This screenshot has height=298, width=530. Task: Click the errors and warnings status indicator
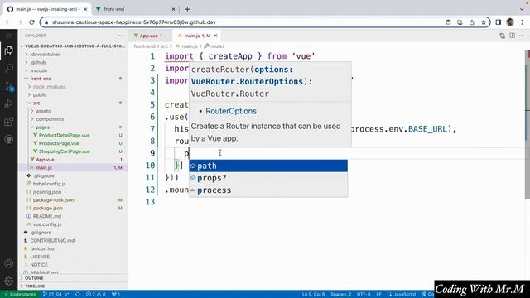click(96, 295)
